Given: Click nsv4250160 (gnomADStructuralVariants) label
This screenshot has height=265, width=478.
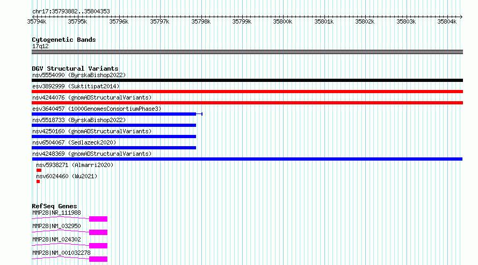Looking at the screenshot, I should (x=92, y=132).
